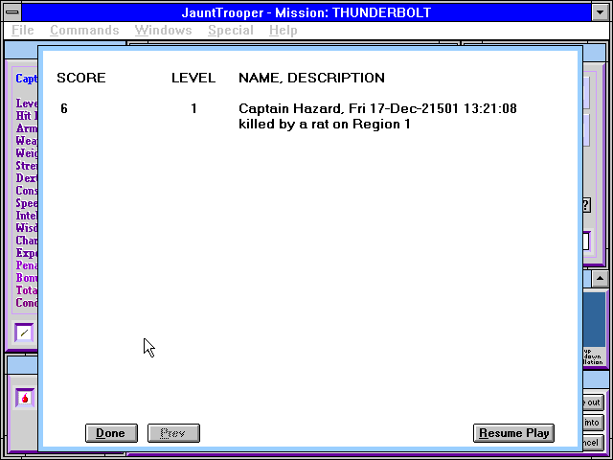The image size is (613, 460).
Task: Click the question mark button at right edge
Action: (x=586, y=205)
